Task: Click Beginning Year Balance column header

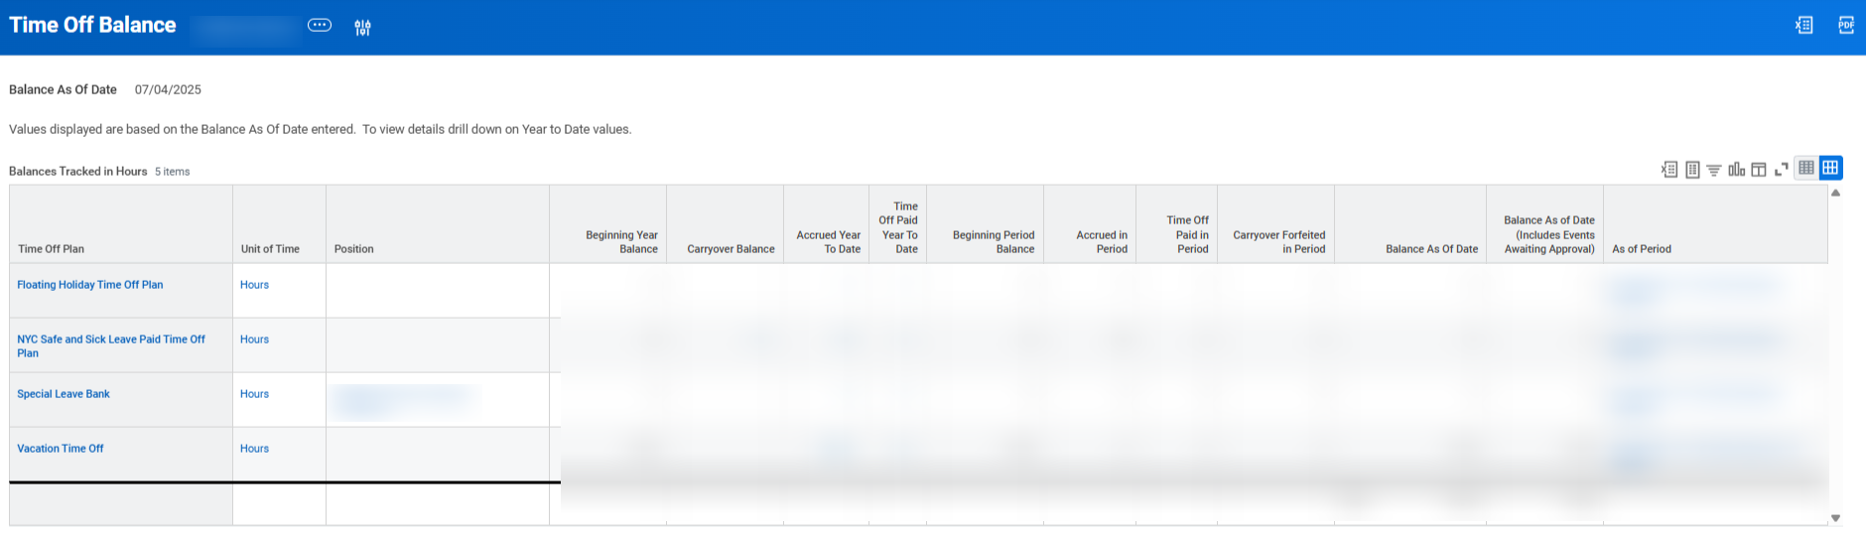Action: (608, 224)
